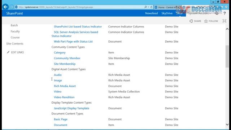
Task: Click 'Digital Asset Content Types' group heading
Action: (69, 69)
